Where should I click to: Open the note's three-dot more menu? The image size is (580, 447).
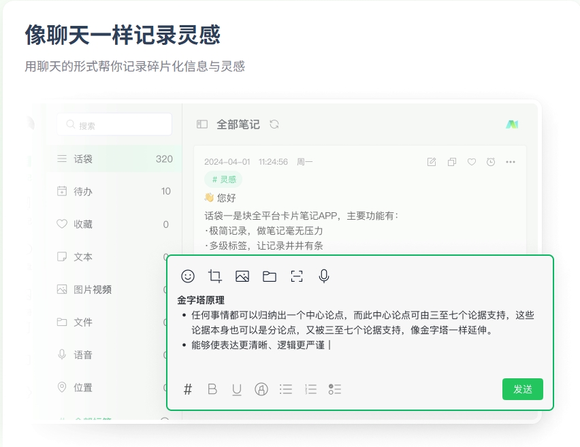511,162
